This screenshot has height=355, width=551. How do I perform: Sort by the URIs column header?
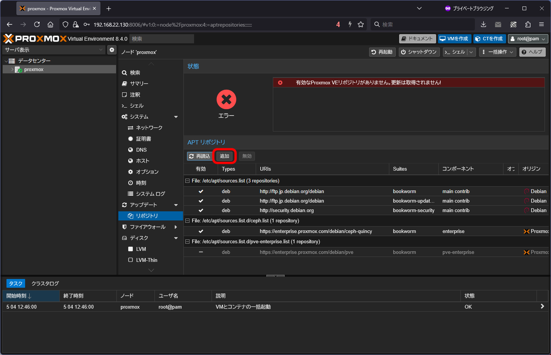pos(322,169)
